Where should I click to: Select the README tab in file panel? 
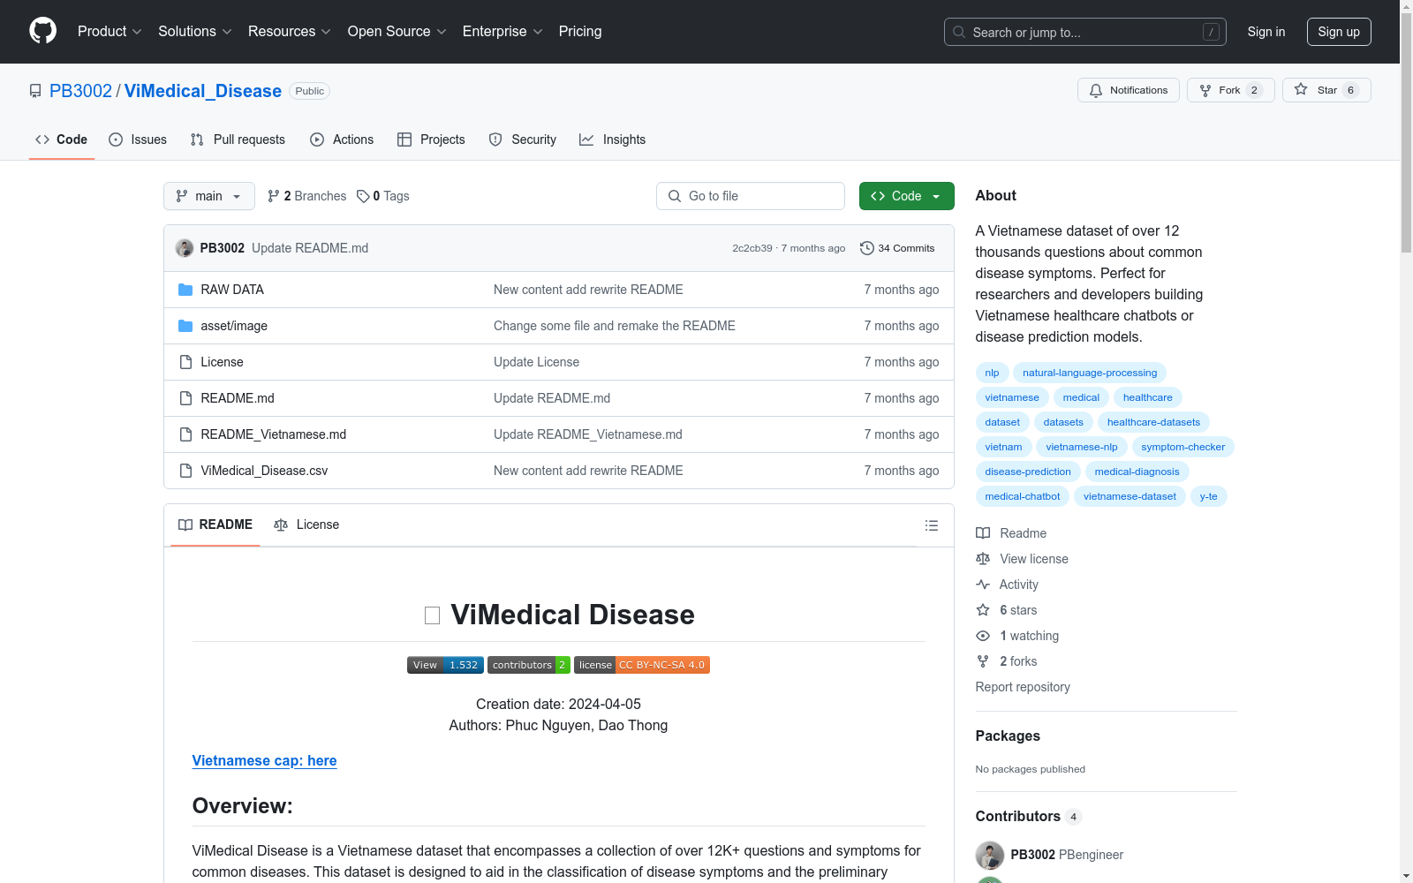click(x=215, y=525)
